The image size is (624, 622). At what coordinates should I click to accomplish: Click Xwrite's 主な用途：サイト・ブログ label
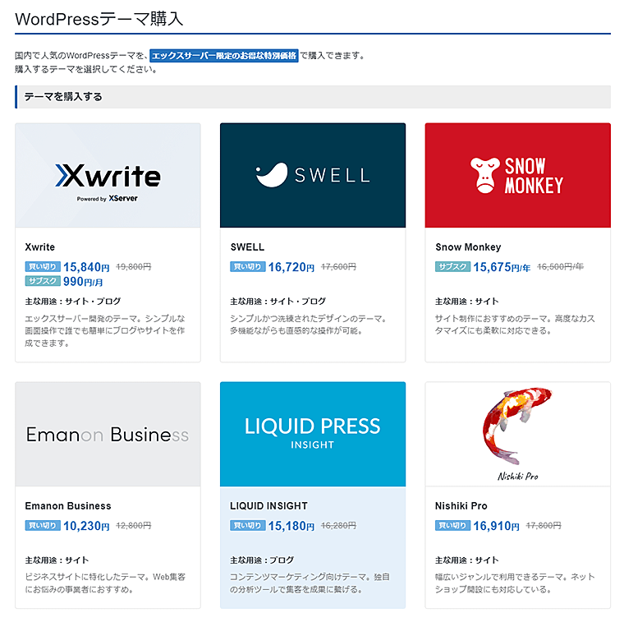click(x=73, y=301)
